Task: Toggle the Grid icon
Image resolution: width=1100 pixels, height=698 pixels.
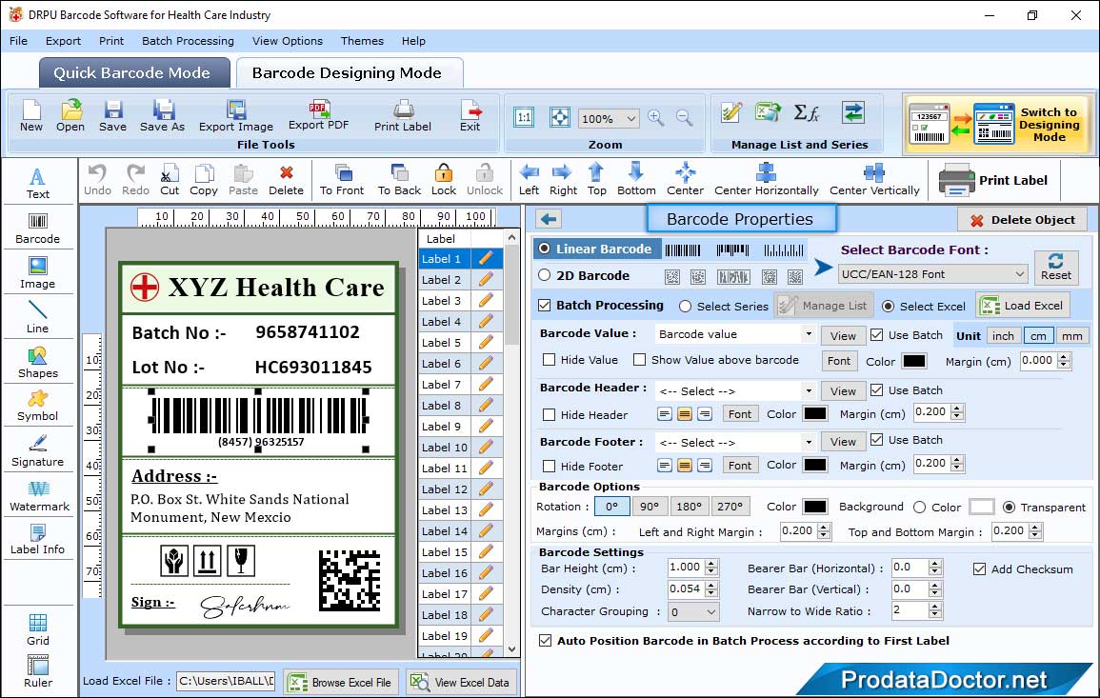Action: tap(38, 629)
